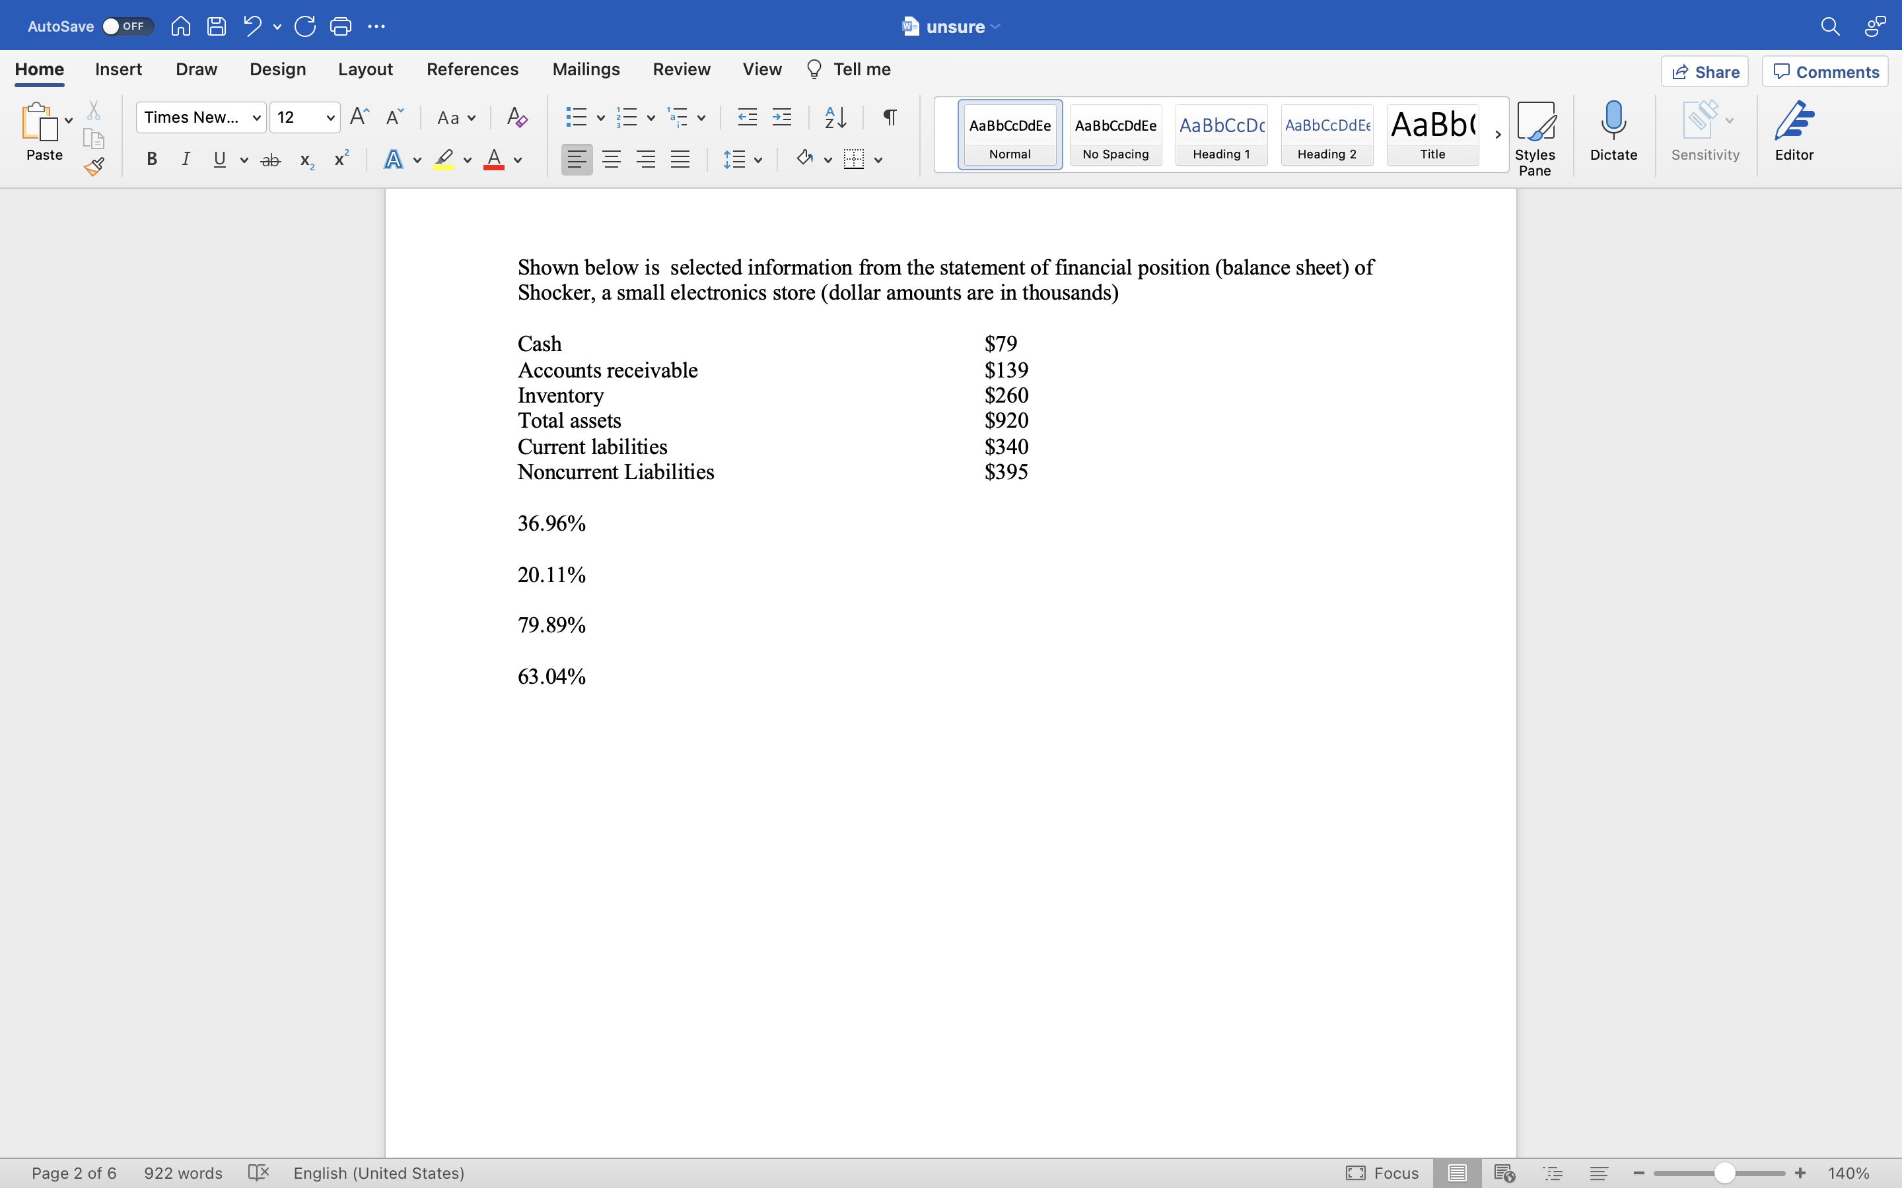
Task: Open the Comments panel
Action: click(x=1825, y=71)
